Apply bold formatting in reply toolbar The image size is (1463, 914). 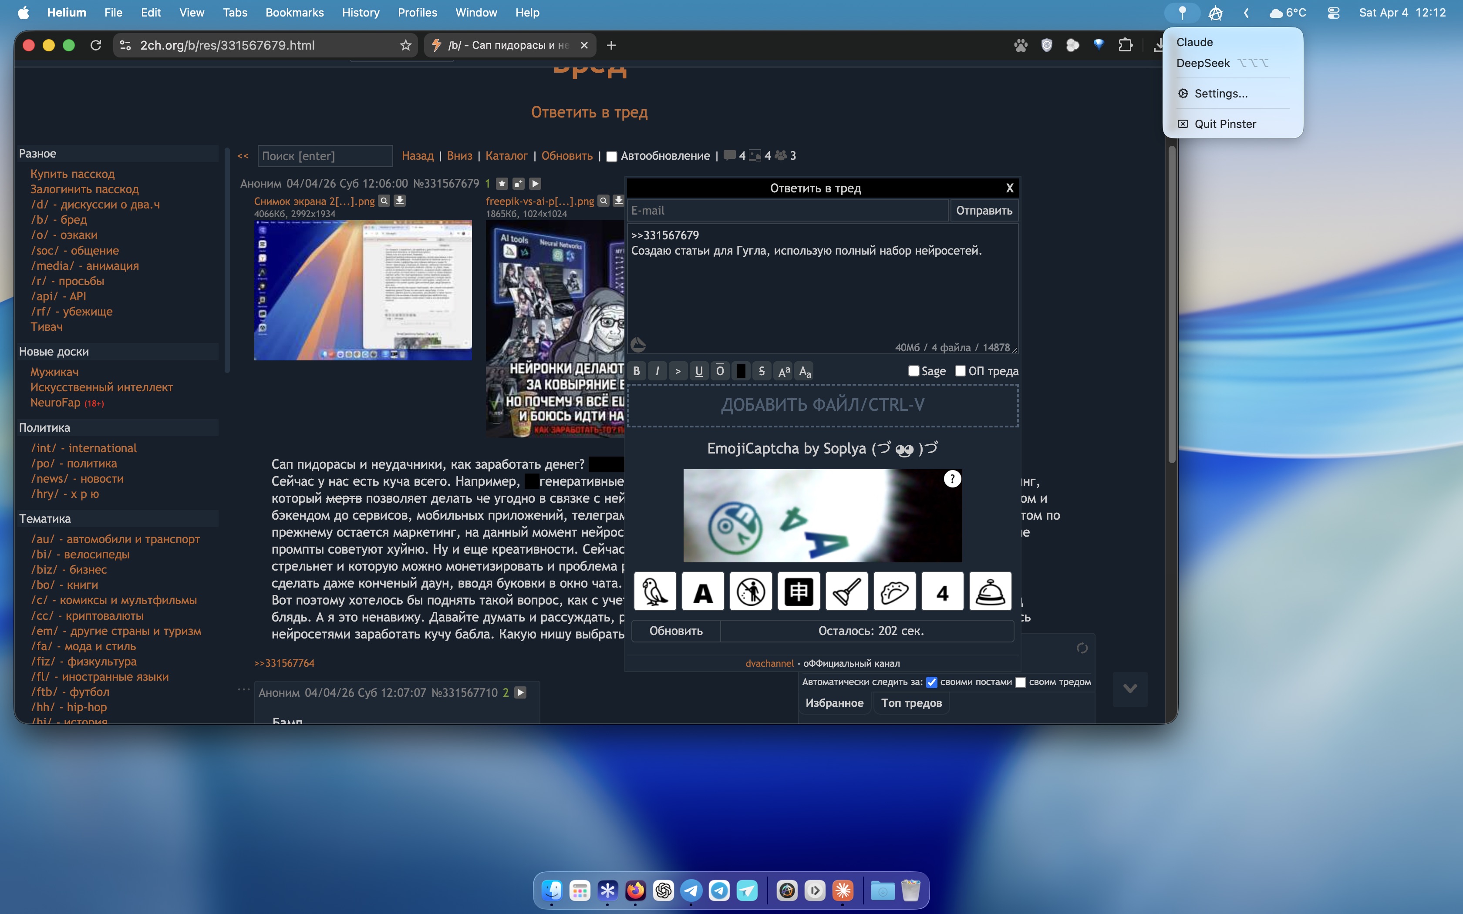637,371
